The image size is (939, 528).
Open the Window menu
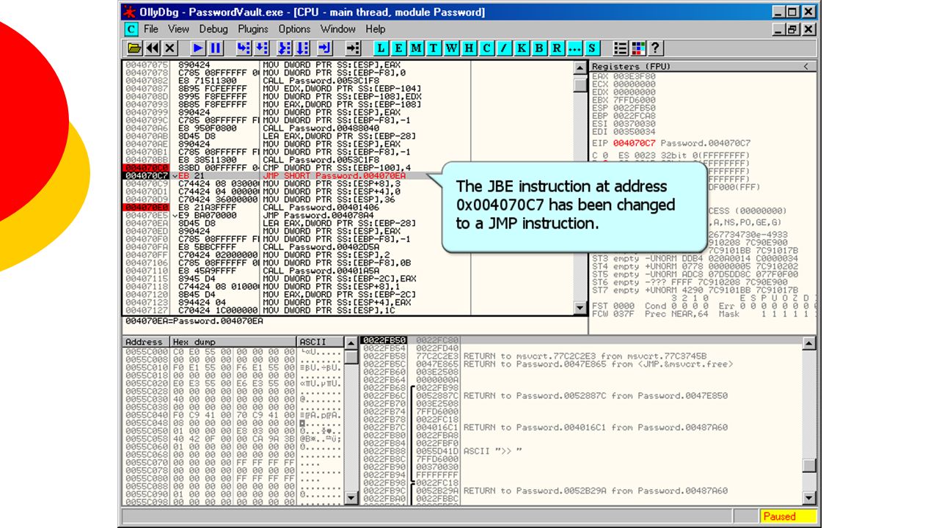coord(338,29)
